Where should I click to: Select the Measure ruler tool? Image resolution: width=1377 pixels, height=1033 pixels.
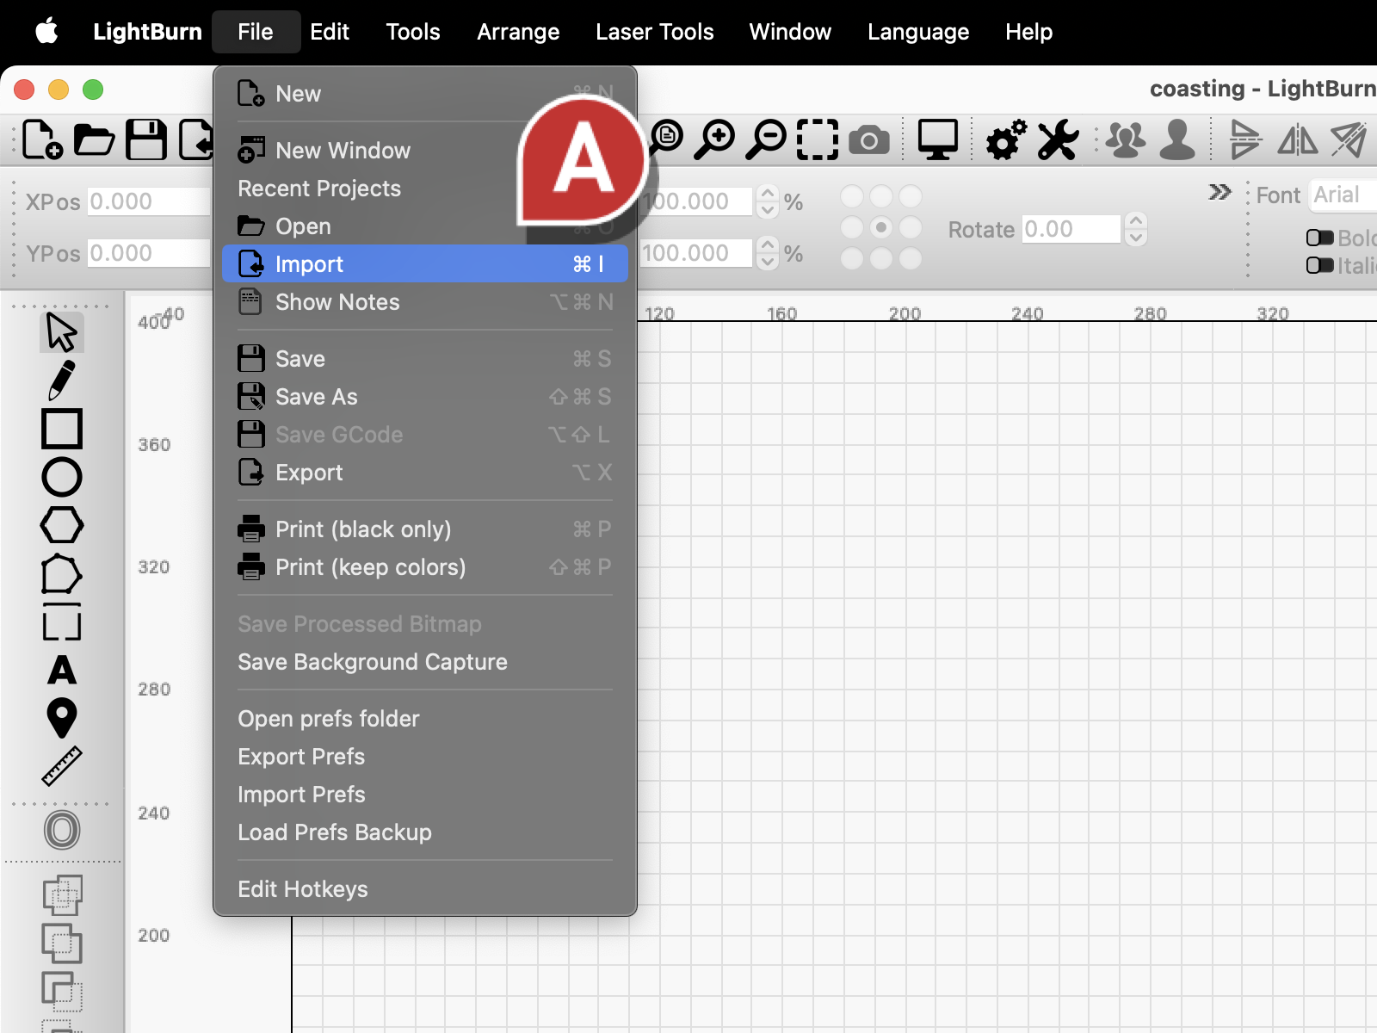[x=61, y=766]
